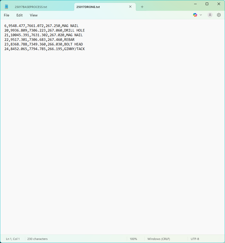Image resolution: width=225 pixels, height=243 pixels.
Task: Switch to the 25017BASEPROCESS.txt tab
Action: pos(31,7)
